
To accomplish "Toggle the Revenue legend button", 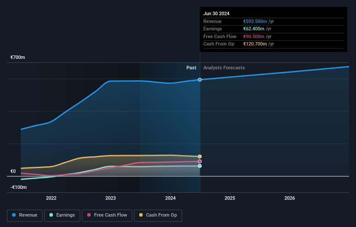I will 25,215.
